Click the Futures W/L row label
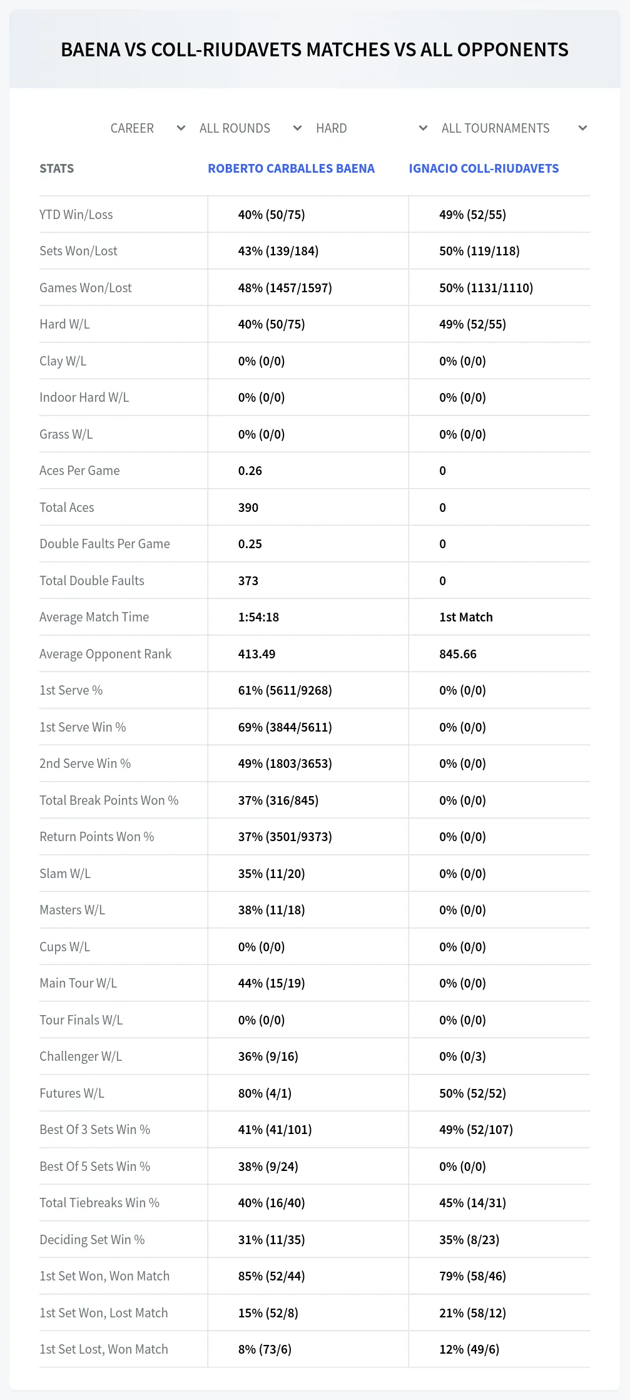This screenshot has width=630, height=1400. [72, 1093]
